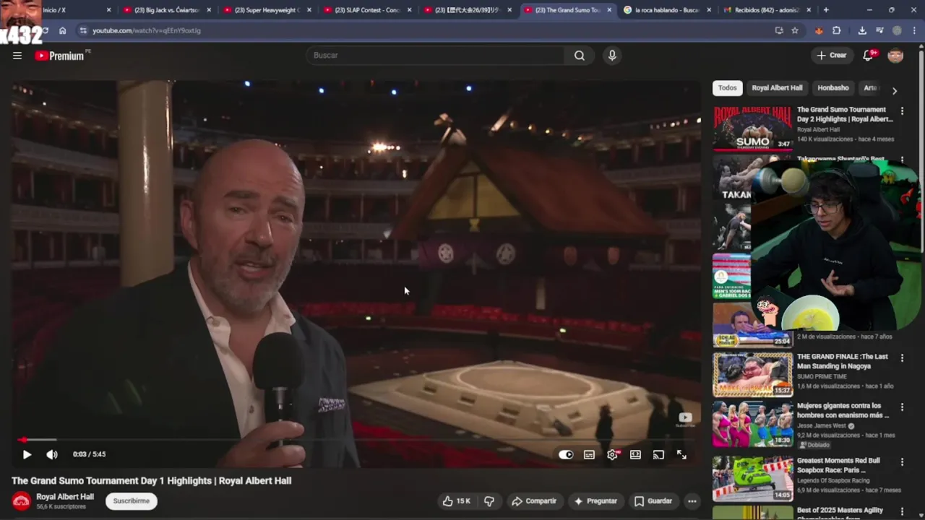This screenshot has width=925, height=520.
Task: Like the video with thumbs up
Action: [456, 500]
